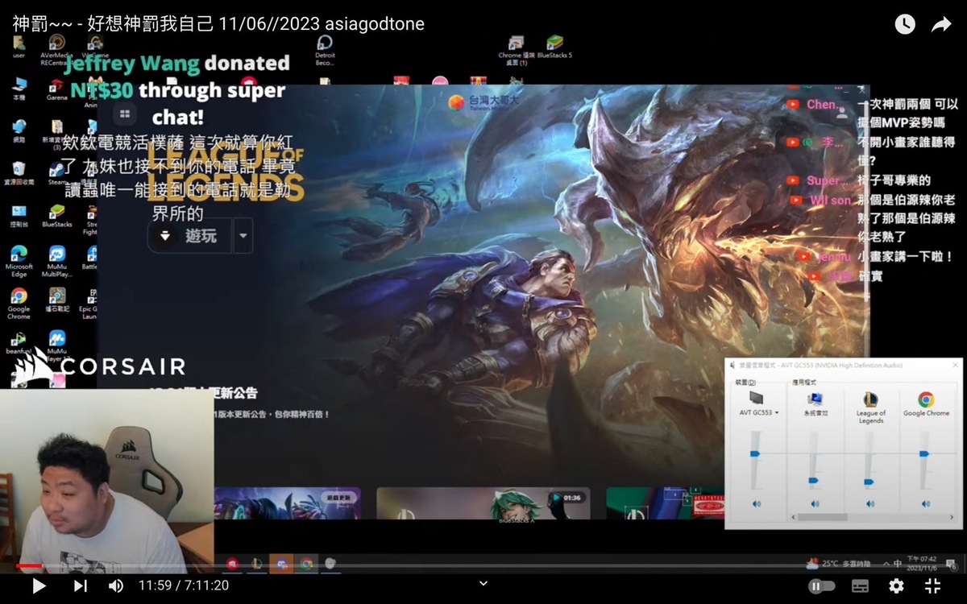Open the Recycle Bin desktop icon

coord(19,174)
